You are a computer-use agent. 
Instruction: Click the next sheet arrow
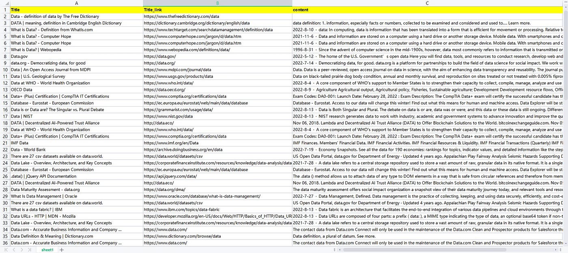pos(22,250)
